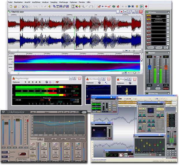179x165 pixels.
Task: Click the help question mark in L3 Multimaximizer header
Action: click(77, 112)
